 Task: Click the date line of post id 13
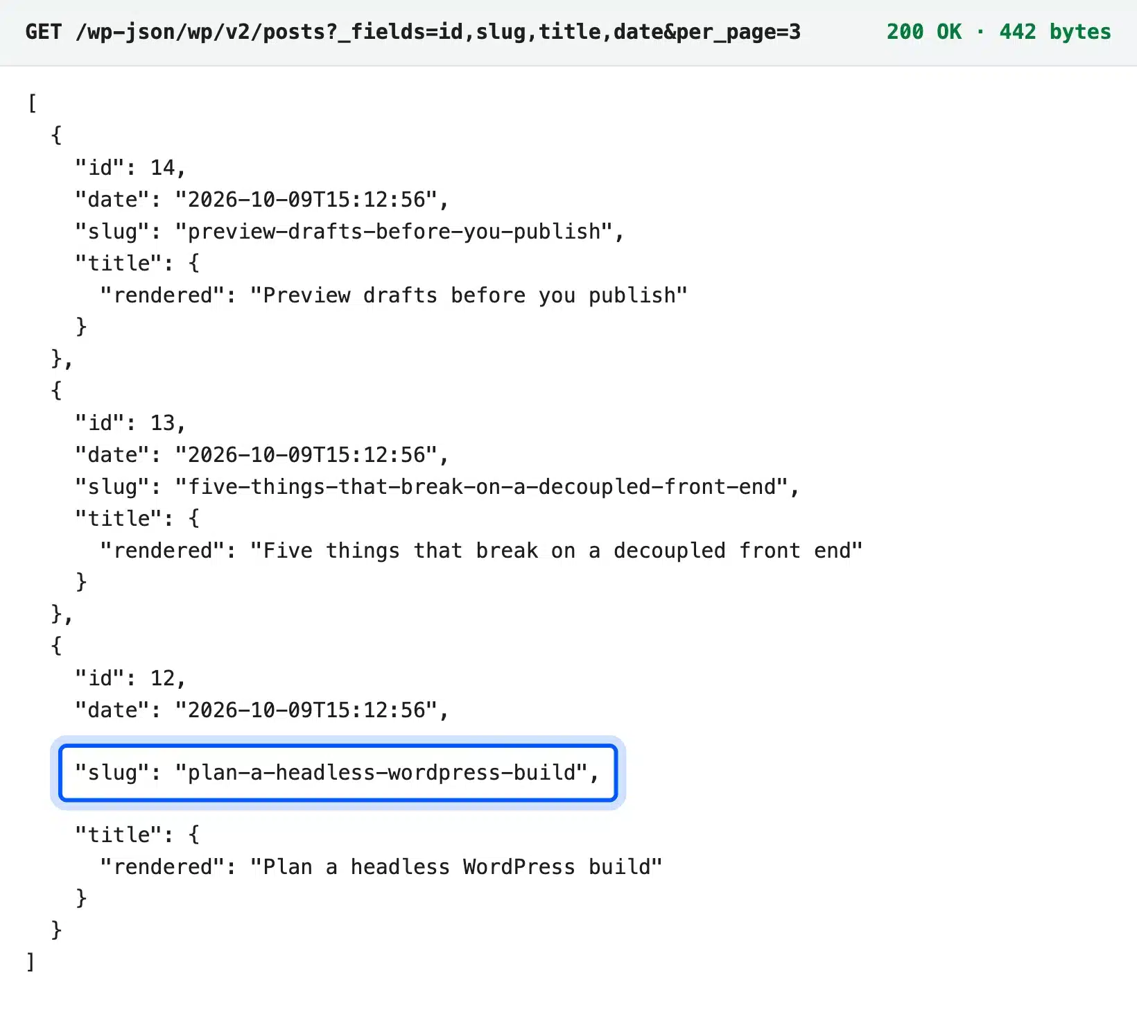pos(262,455)
